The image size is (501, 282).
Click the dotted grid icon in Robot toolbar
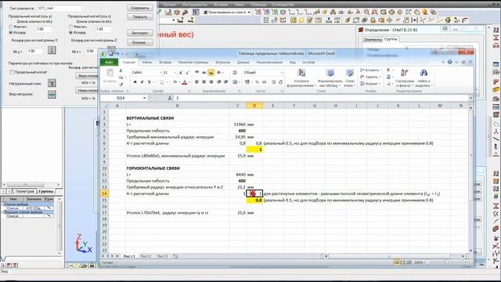(266, 20)
